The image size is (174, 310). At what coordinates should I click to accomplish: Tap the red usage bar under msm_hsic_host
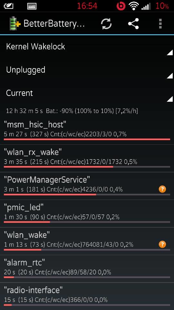click(x=87, y=139)
